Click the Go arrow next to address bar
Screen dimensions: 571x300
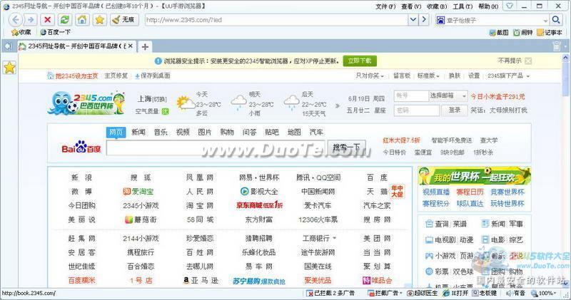424,20
